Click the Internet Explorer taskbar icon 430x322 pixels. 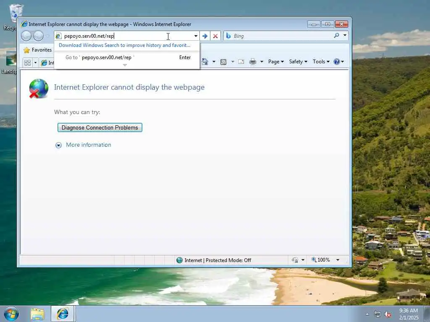coord(63,314)
